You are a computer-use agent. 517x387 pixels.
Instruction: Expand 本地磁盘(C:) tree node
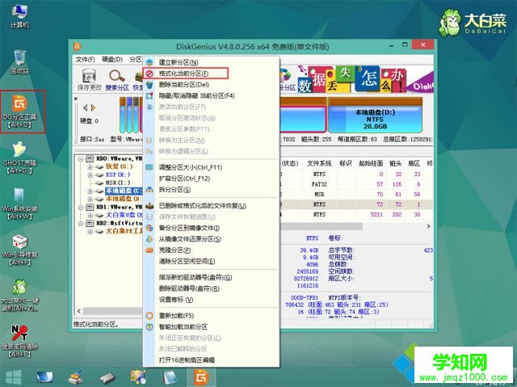(x=90, y=191)
